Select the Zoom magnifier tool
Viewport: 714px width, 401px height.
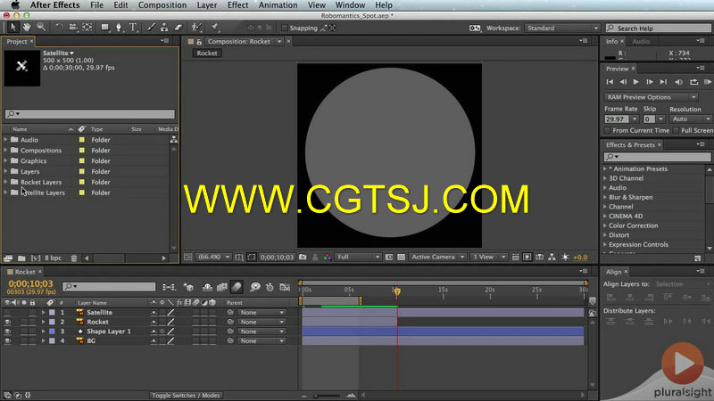click(41, 28)
